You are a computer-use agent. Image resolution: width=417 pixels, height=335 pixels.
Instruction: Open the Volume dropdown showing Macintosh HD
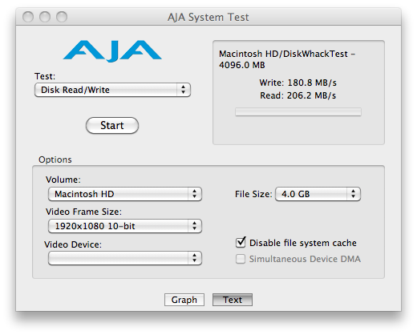[125, 194]
